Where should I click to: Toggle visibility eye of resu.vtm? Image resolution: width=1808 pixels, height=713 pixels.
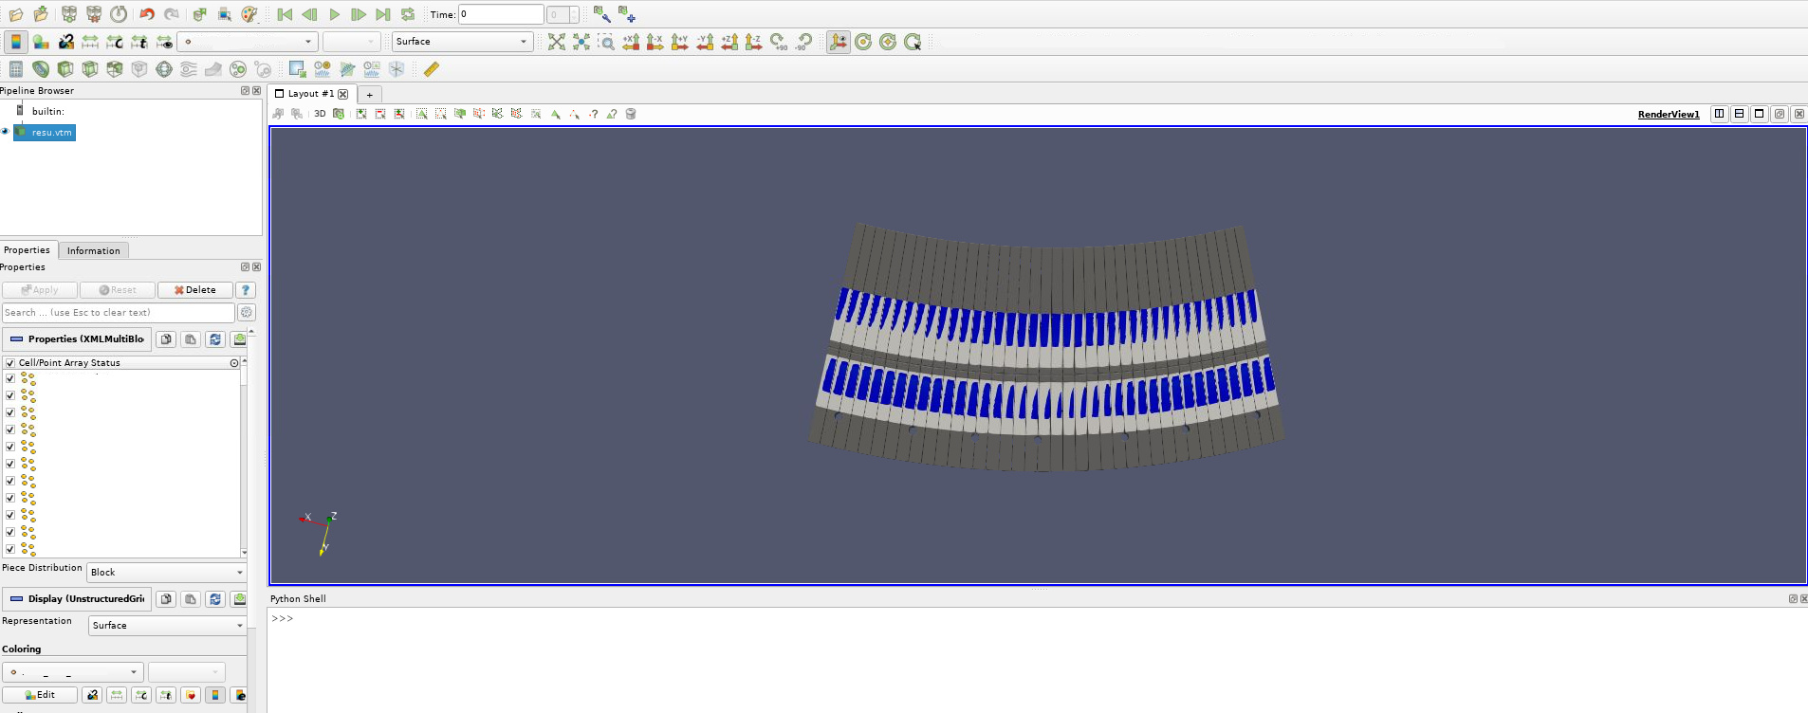[6, 132]
